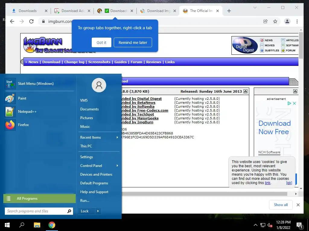Click the Chrome address bar URL
The width and height of the screenshot is (309, 231).
pyautogui.click(x=60, y=21)
